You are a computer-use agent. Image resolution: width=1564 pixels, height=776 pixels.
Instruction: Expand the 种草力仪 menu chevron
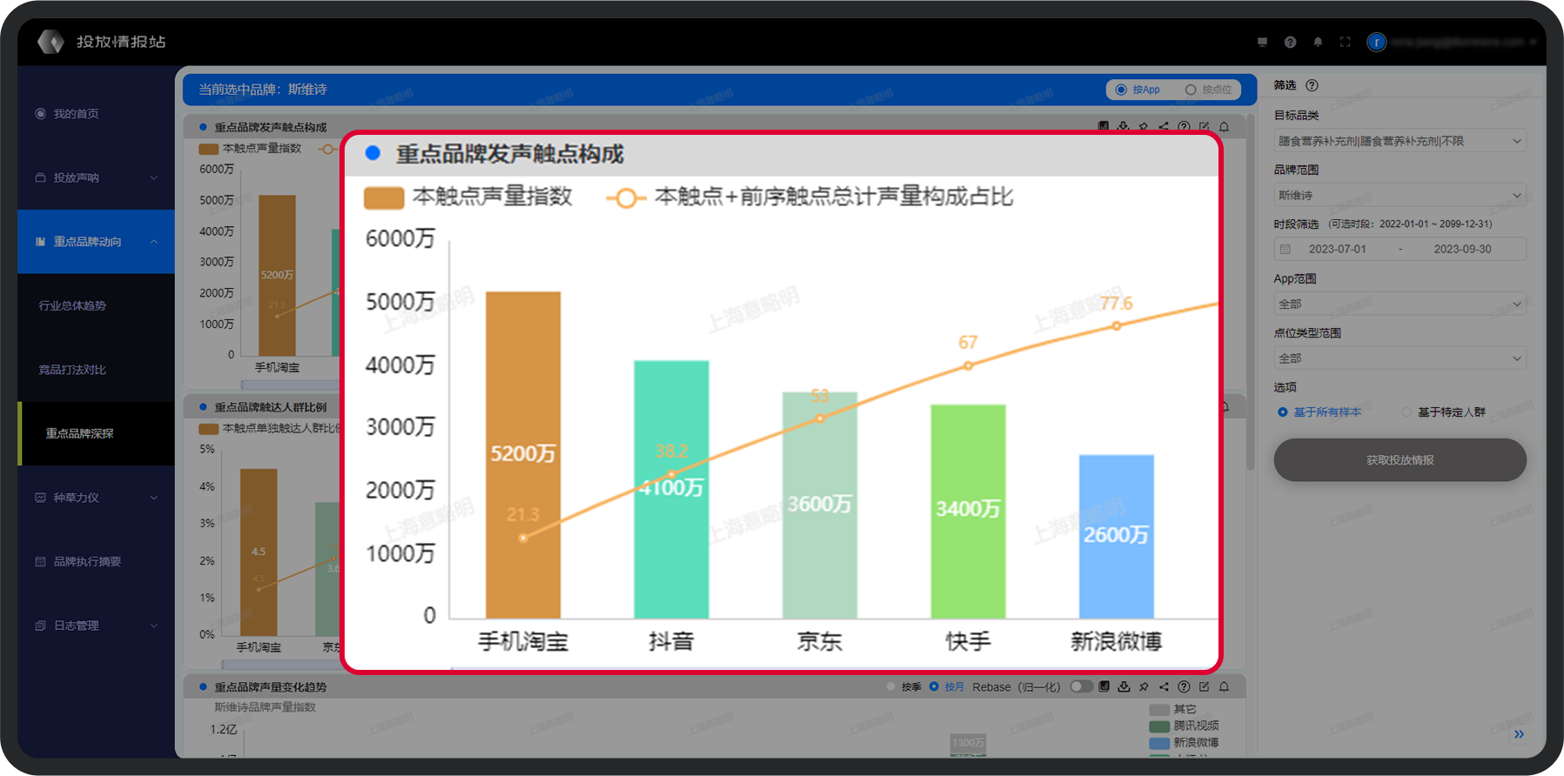pyautogui.click(x=154, y=498)
